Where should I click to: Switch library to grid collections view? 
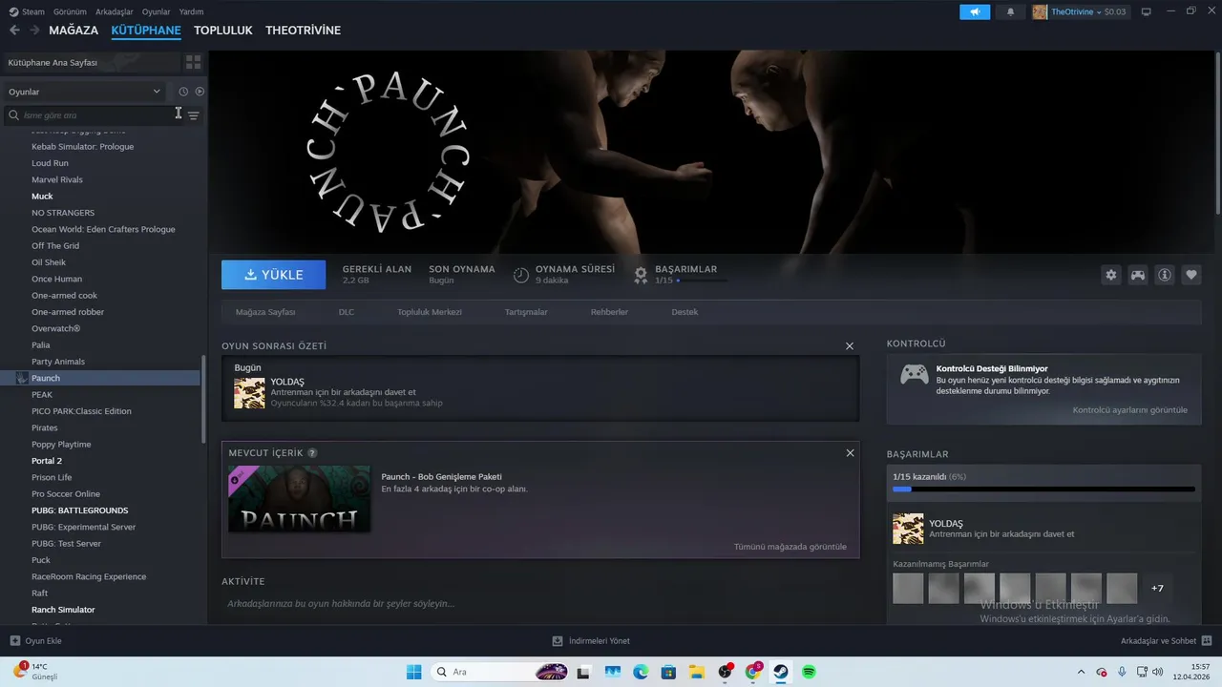pos(194,62)
